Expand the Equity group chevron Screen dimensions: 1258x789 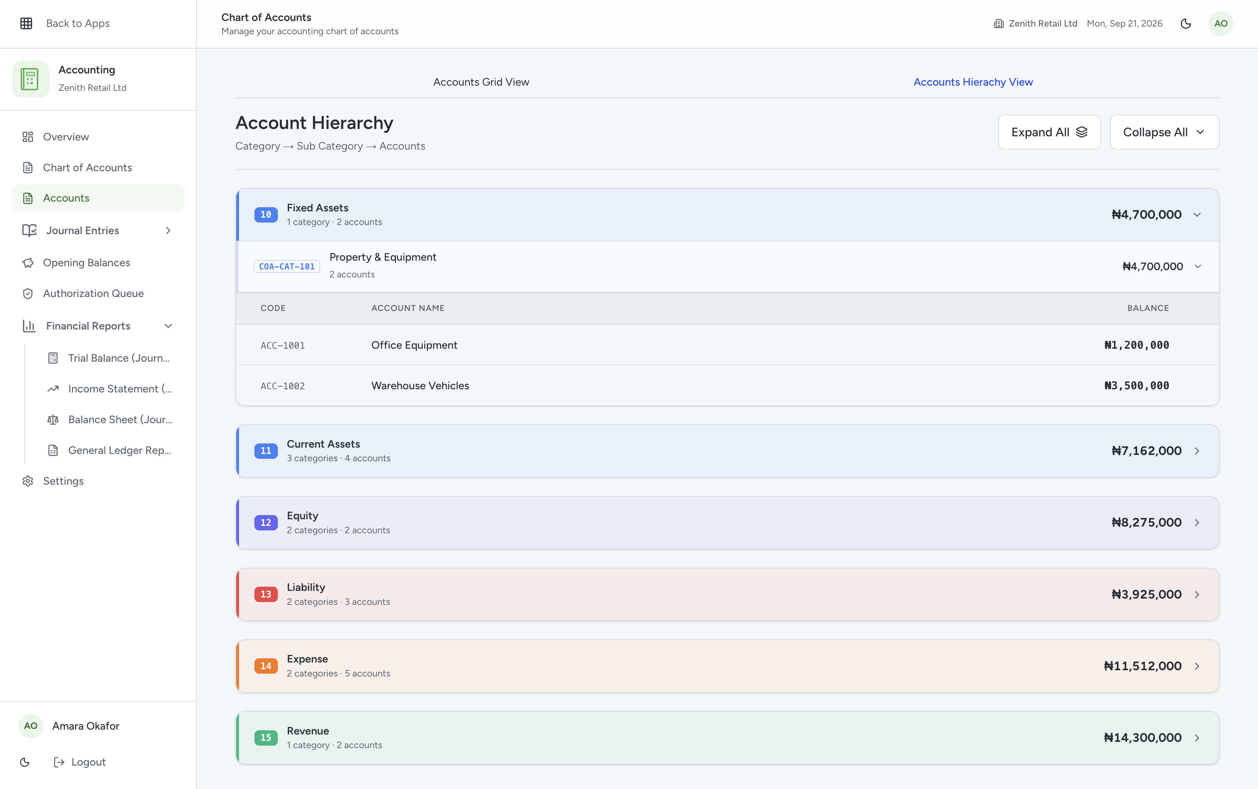click(x=1197, y=522)
